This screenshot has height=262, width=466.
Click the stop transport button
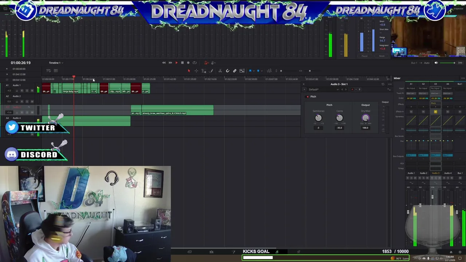tap(182, 63)
